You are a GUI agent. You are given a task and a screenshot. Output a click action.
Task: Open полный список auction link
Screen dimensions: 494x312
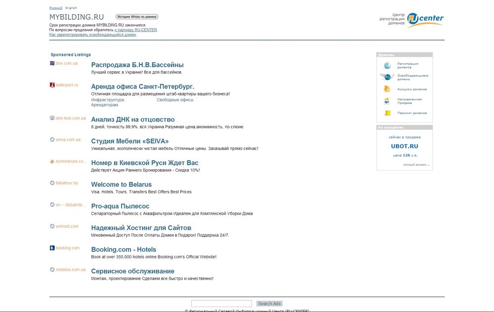click(416, 165)
